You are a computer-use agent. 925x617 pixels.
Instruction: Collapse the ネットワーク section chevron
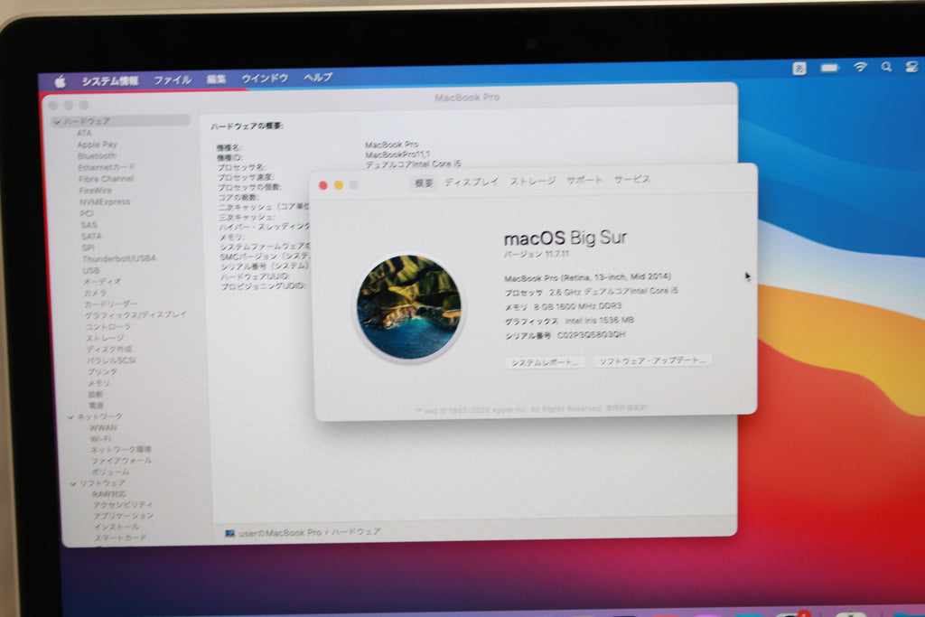(x=70, y=417)
